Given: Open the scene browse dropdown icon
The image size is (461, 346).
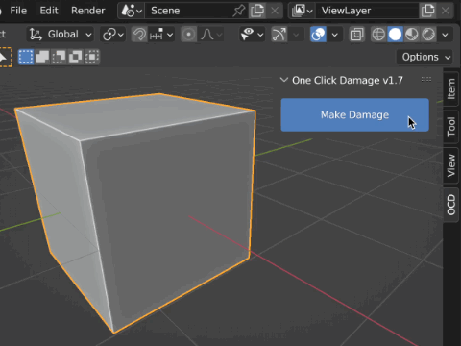Looking at the screenshot, I should pyautogui.click(x=132, y=11).
